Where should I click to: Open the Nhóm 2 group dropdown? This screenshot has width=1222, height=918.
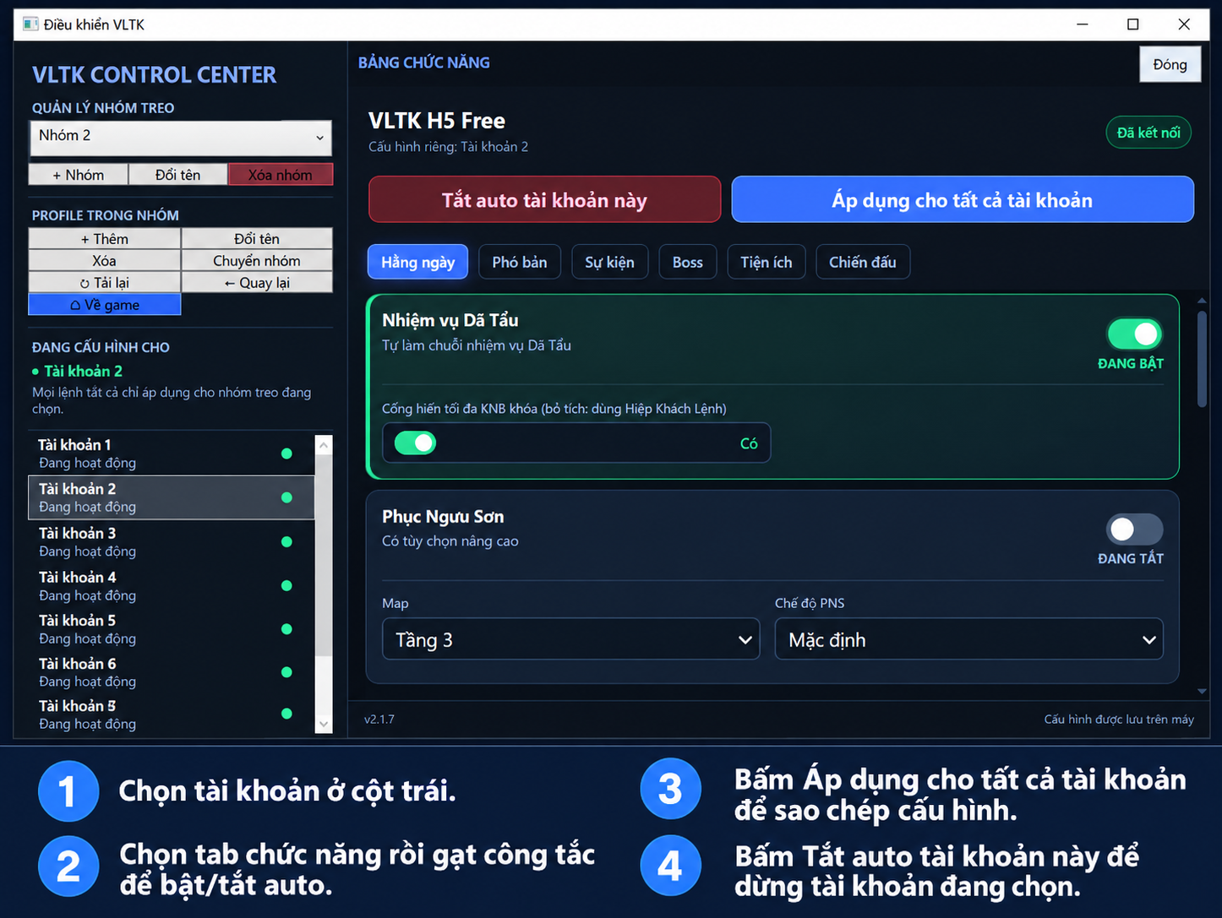(181, 138)
